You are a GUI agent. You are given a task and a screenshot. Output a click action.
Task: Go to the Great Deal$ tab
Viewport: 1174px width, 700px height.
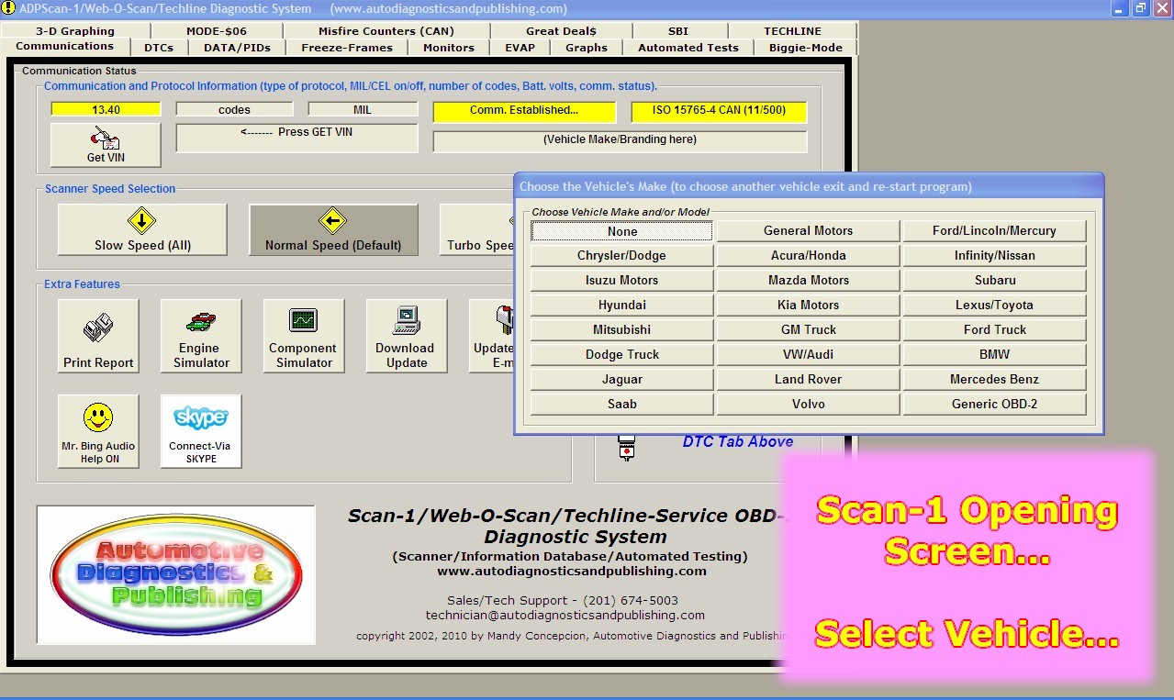tap(561, 31)
